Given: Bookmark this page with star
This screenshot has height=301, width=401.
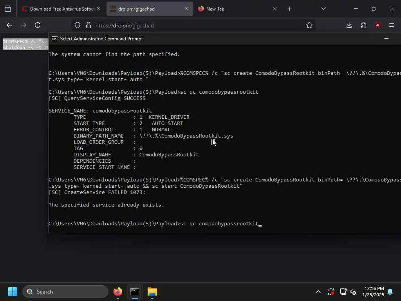Looking at the screenshot, I should (x=309, y=25).
